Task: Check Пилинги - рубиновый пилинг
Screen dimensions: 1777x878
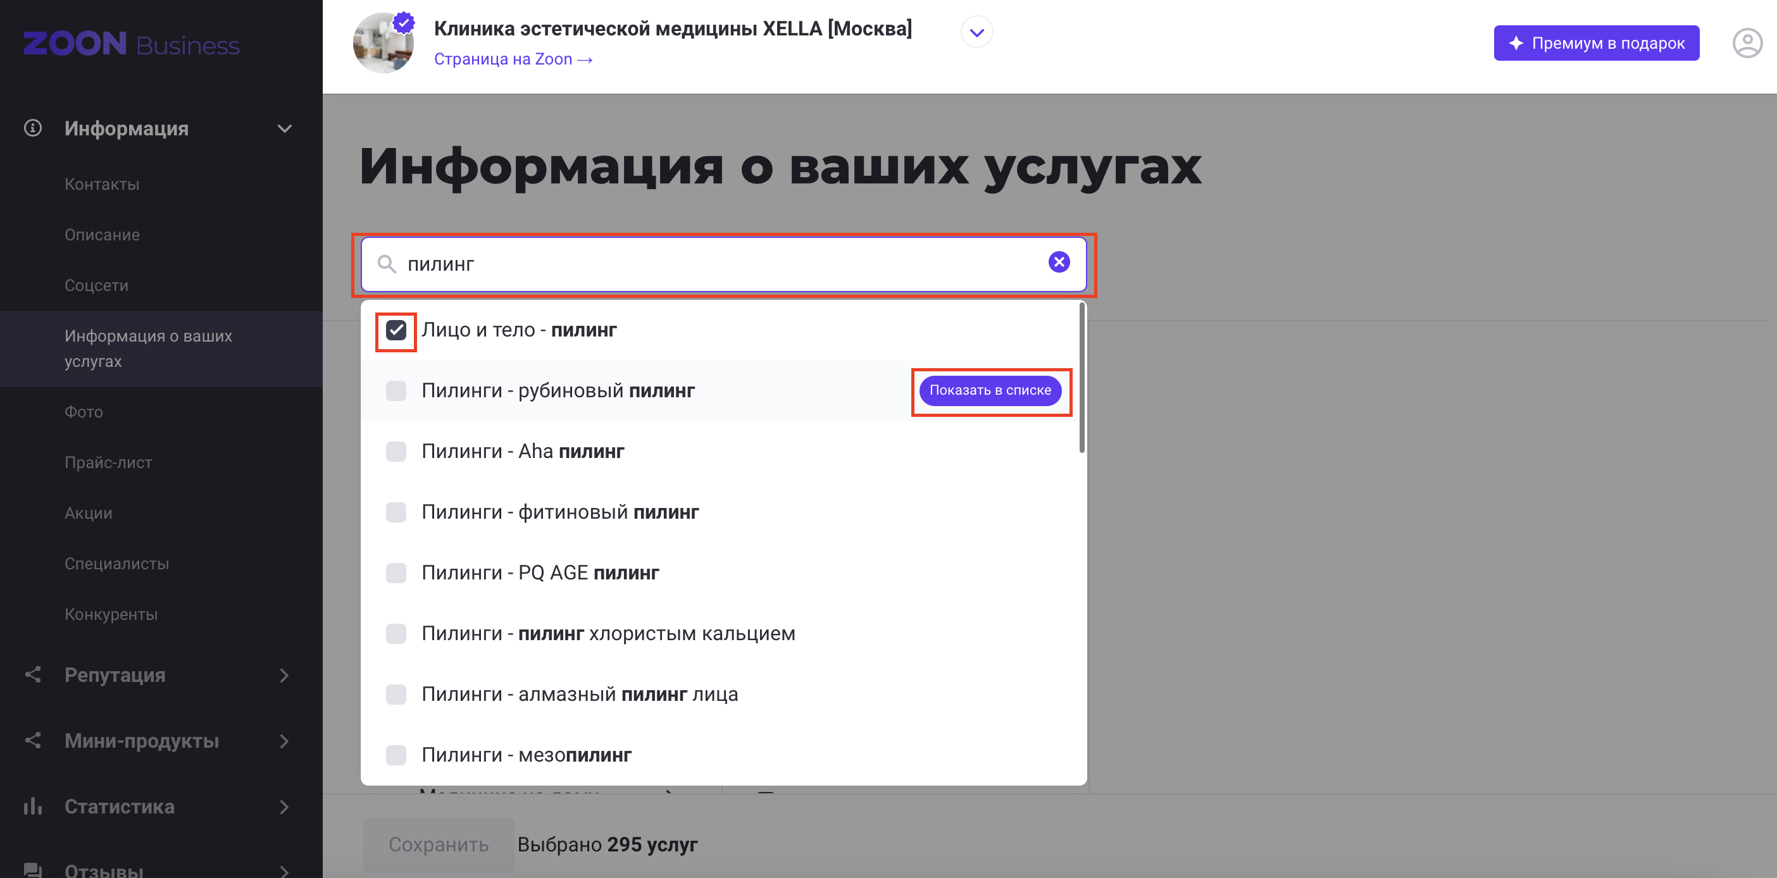Action: tap(396, 391)
